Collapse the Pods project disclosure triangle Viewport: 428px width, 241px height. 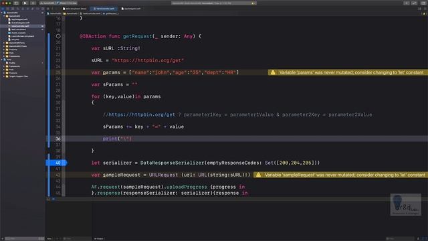click(2, 60)
